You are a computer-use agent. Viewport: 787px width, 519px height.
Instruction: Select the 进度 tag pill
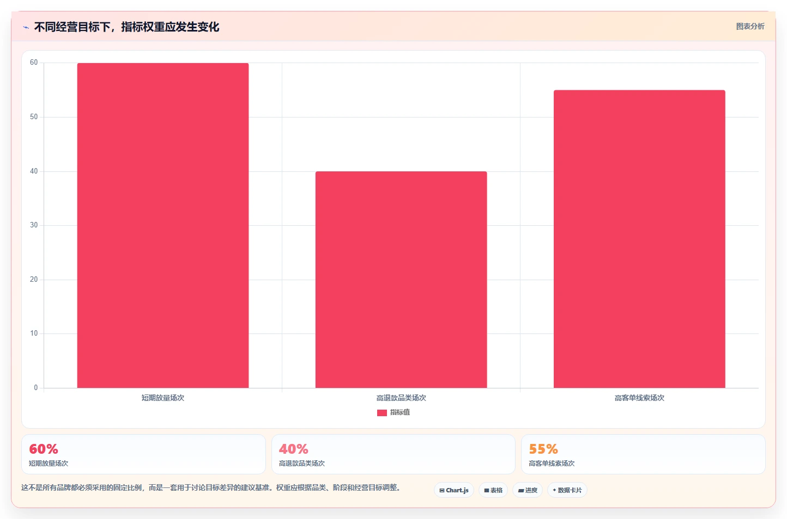click(528, 490)
